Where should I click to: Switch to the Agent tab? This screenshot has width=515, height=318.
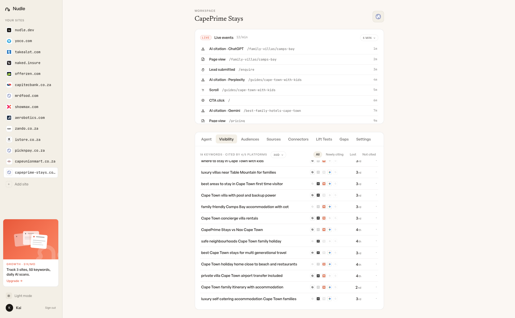207,139
